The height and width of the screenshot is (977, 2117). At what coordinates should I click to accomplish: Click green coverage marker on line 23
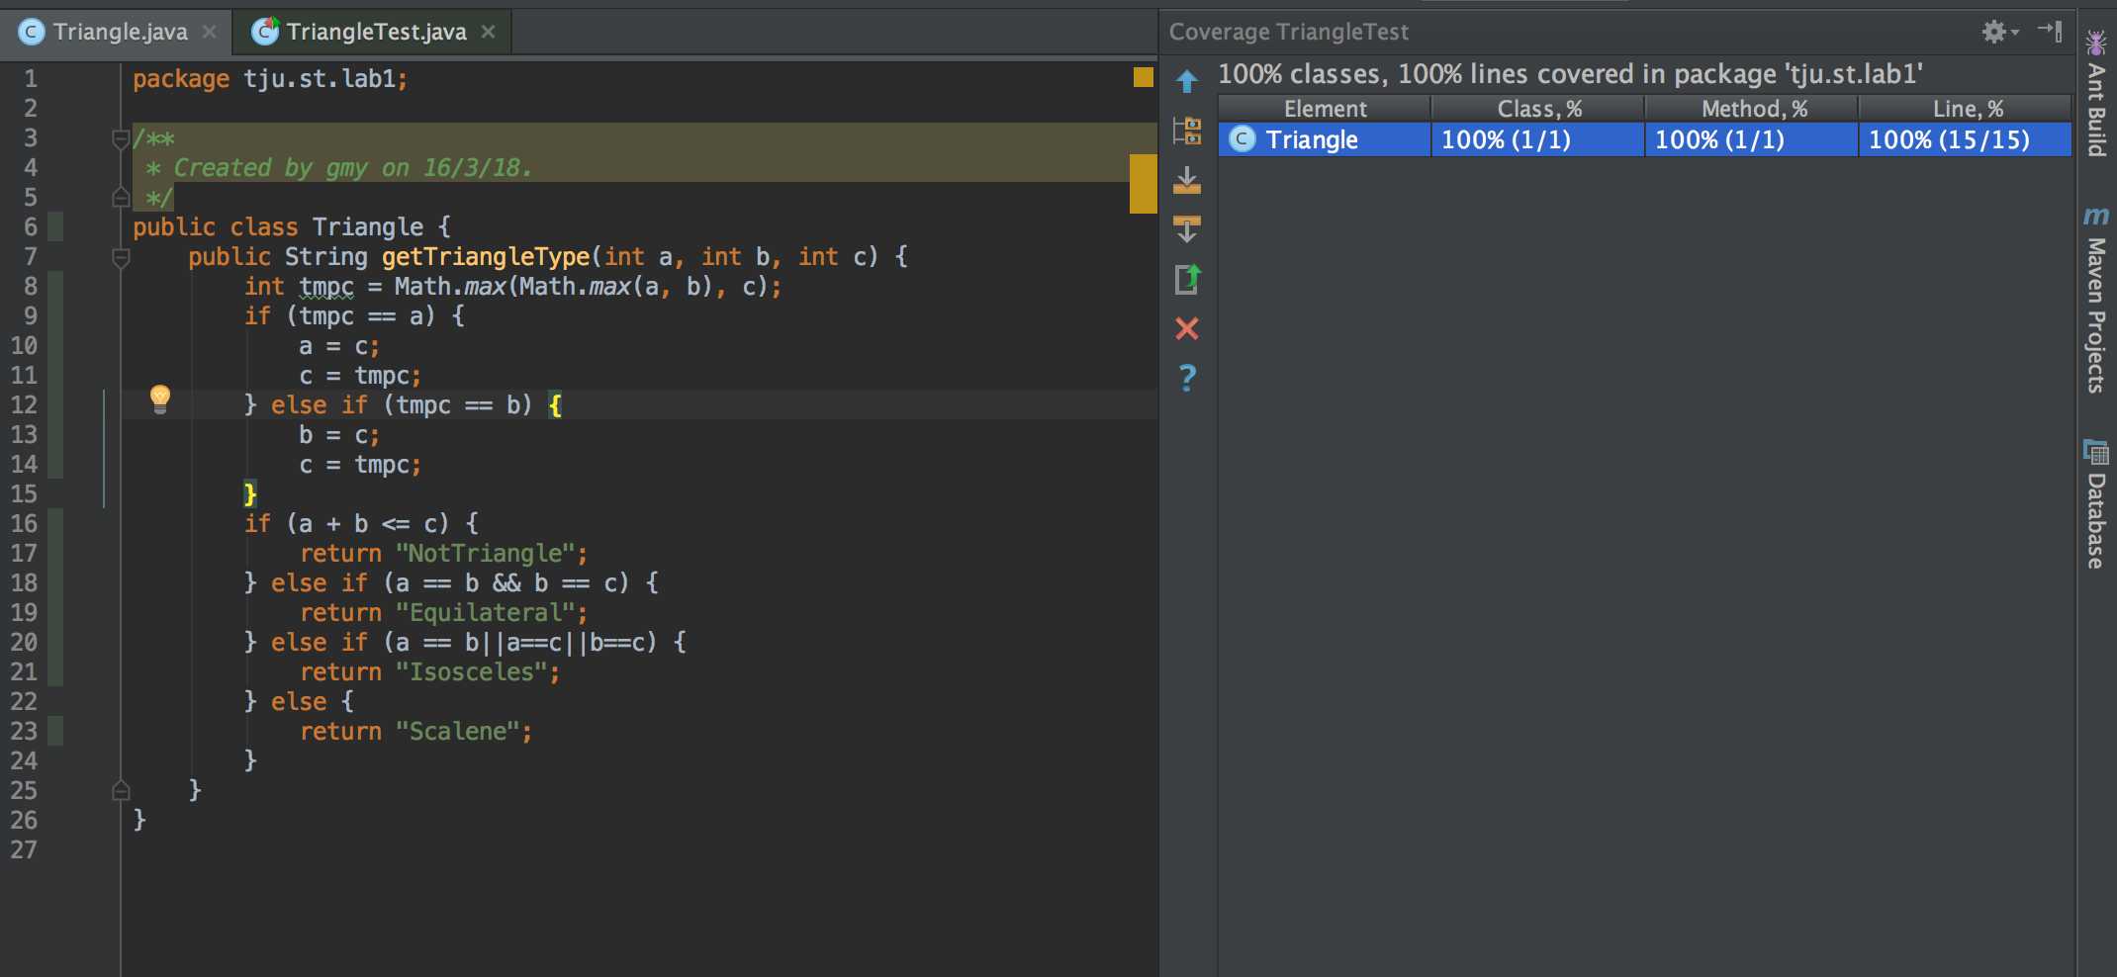55,731
